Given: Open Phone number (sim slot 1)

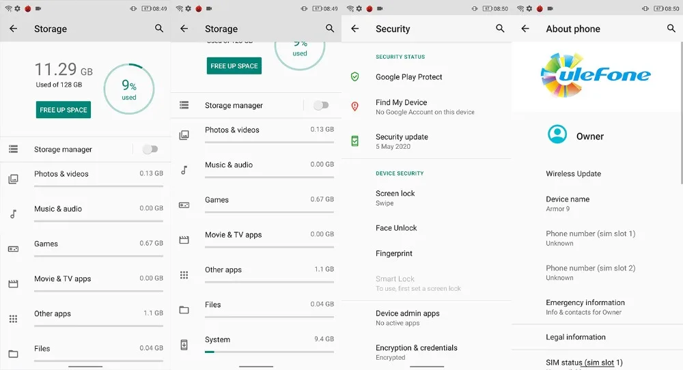Looking at the screenshot, I should click(x=597, y=238).
